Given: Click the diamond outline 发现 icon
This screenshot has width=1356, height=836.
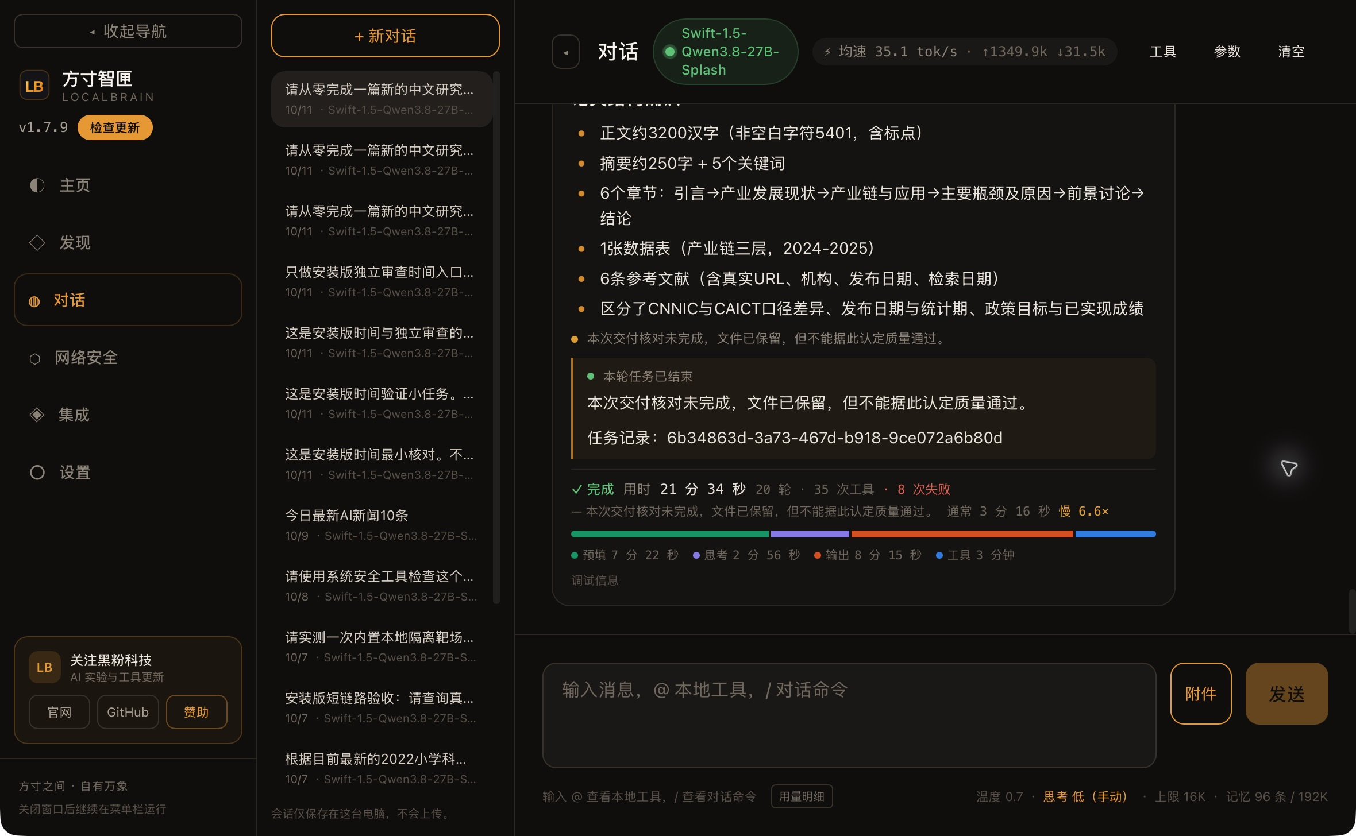Looking at the screenshot, I should [37, 242].
